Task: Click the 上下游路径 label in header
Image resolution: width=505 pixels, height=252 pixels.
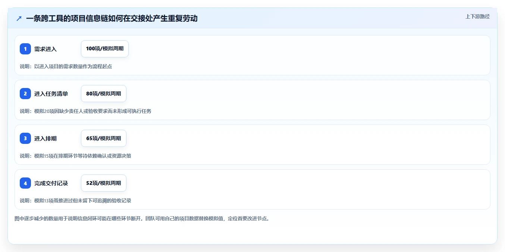Action: pos(477,16)
